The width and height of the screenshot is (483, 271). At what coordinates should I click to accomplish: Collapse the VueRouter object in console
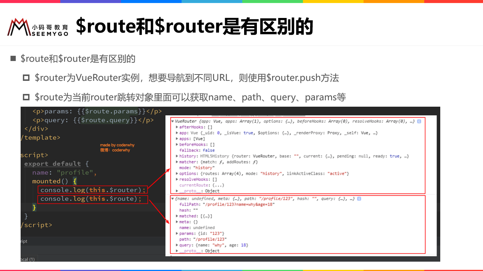point(172,121)
